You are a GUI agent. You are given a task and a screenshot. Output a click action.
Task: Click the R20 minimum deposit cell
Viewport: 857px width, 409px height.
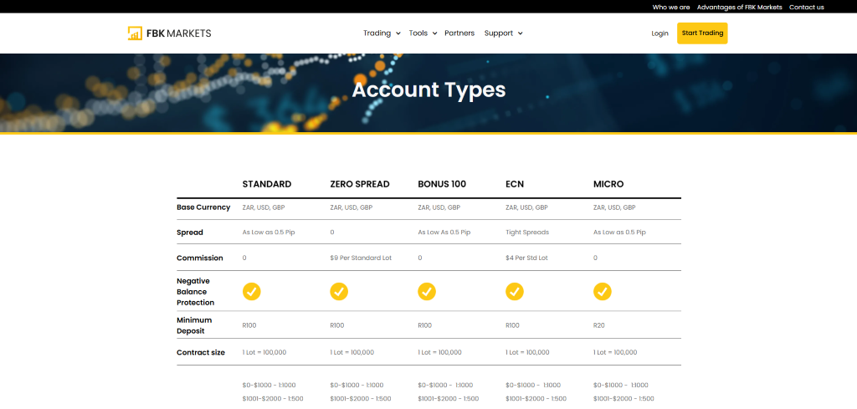coord(599,325)
